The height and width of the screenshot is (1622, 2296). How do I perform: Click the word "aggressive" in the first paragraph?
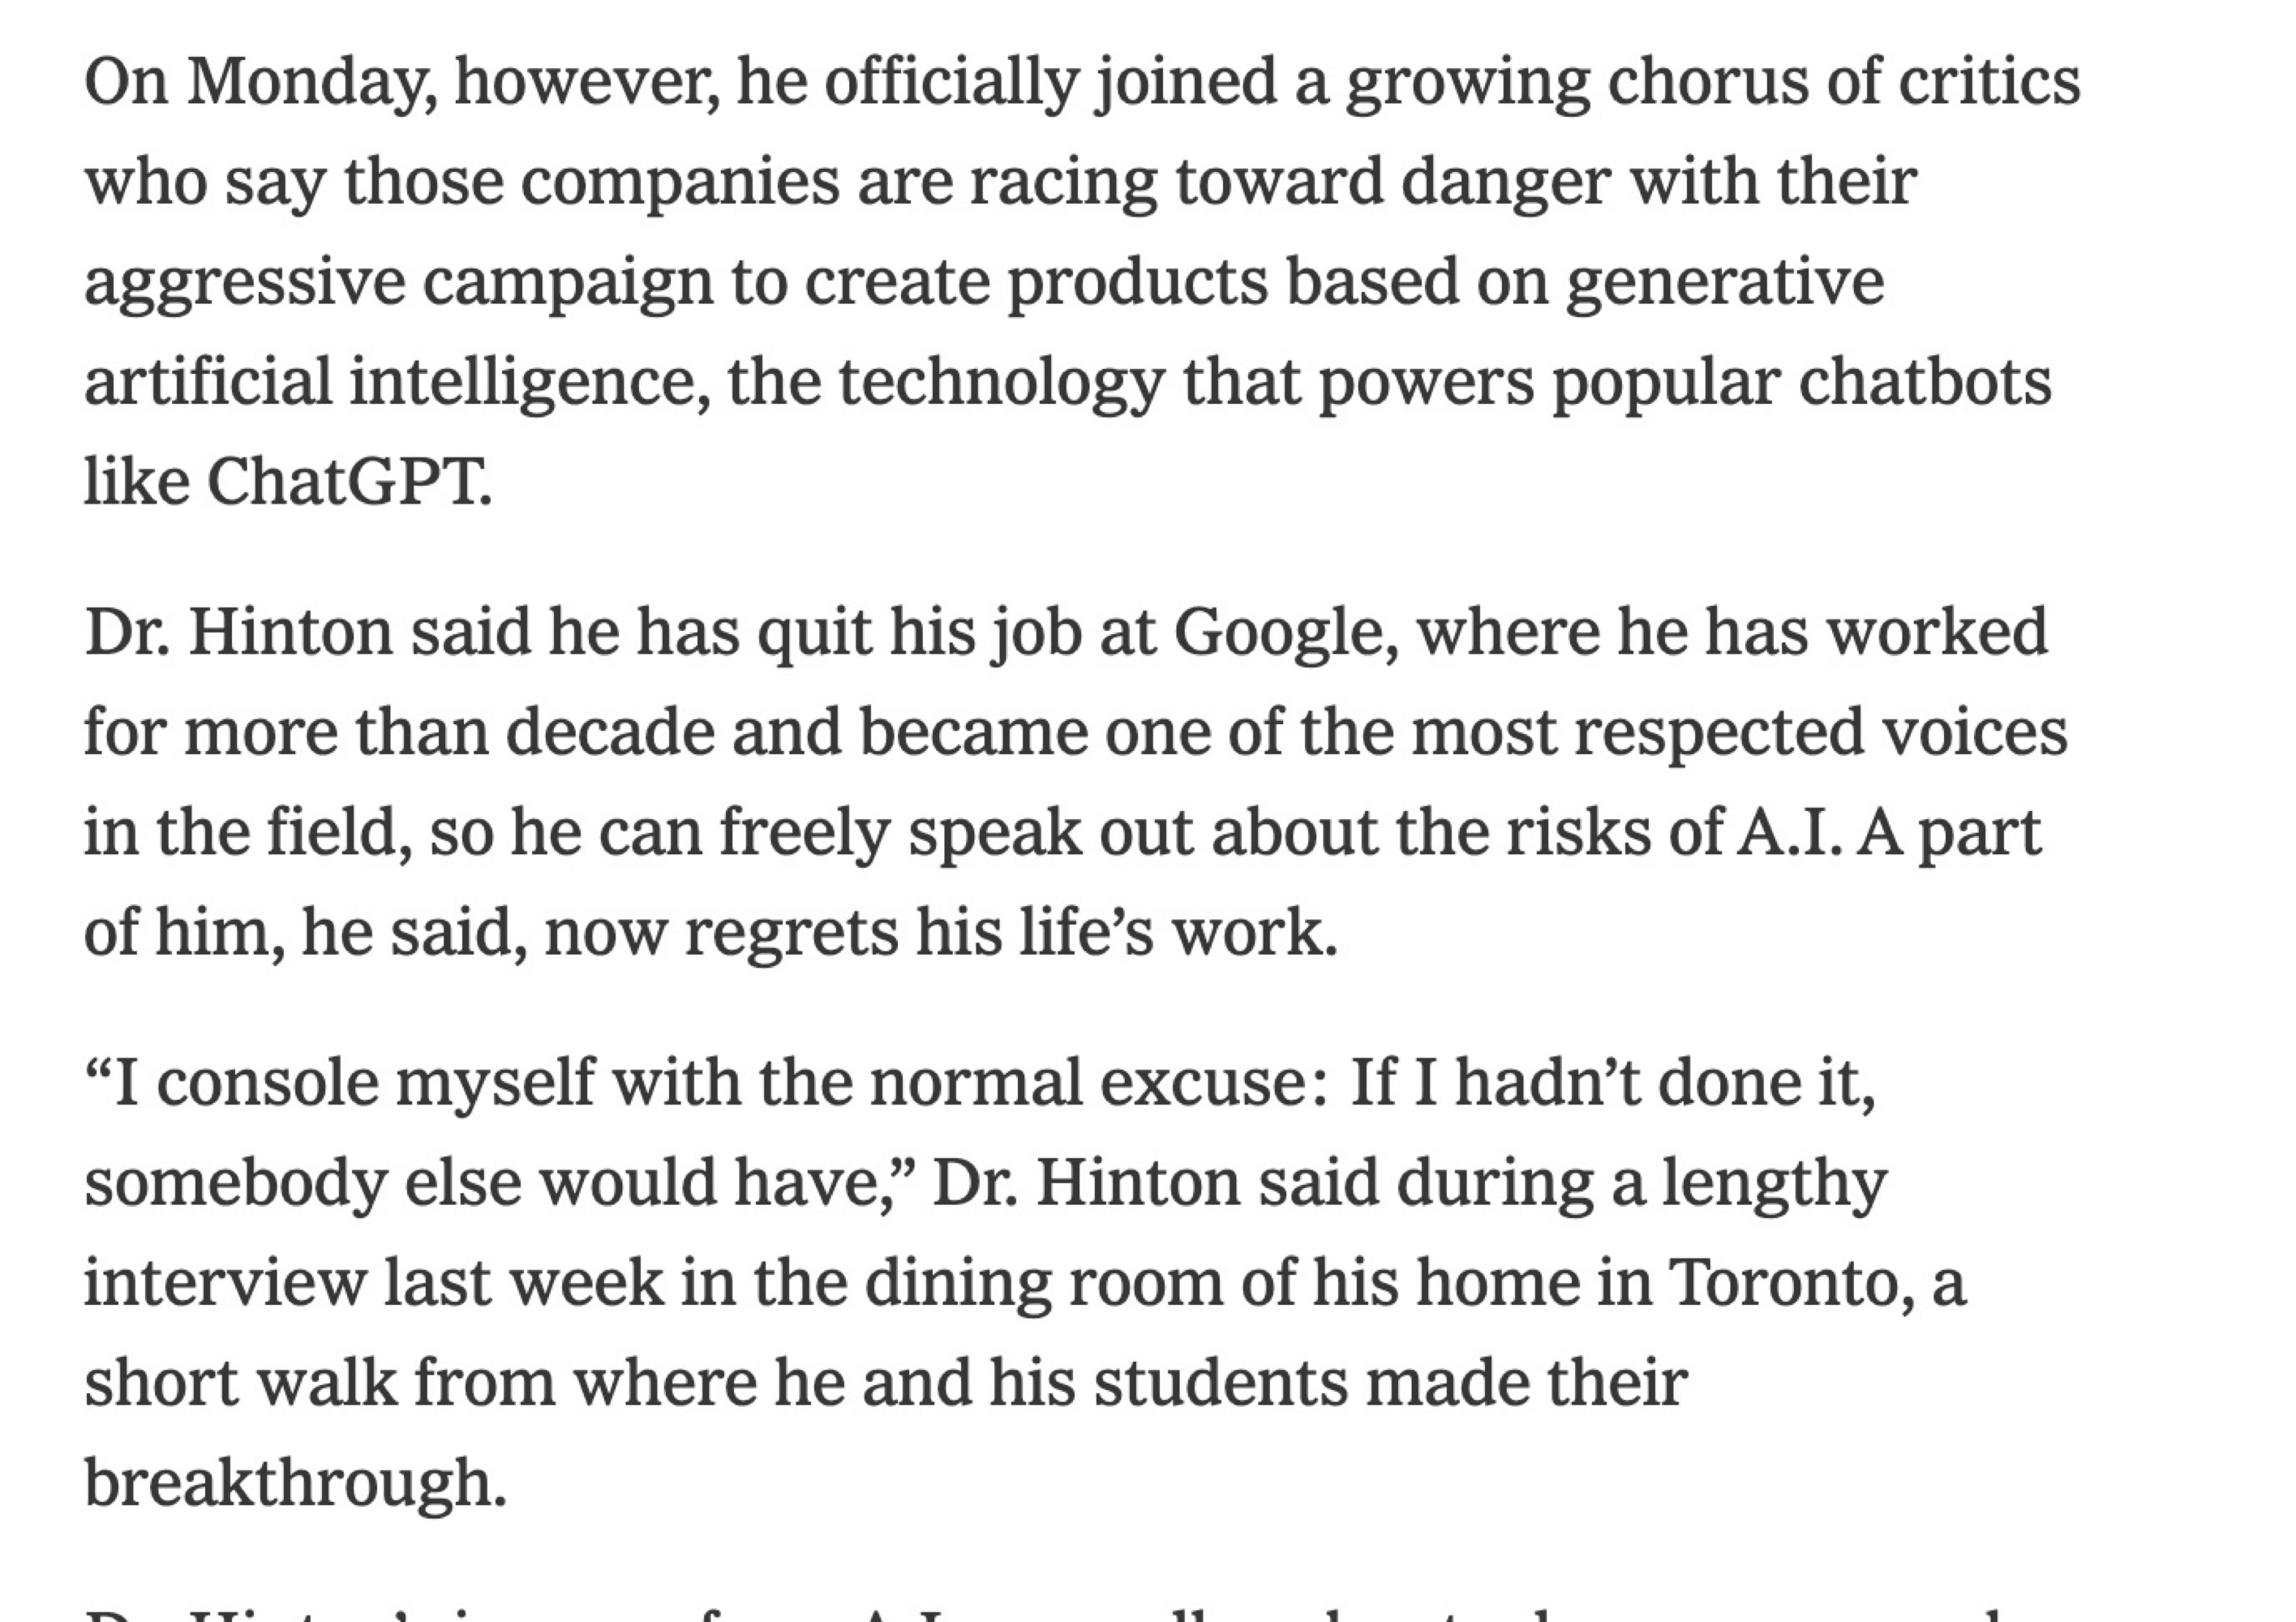pyautogui.click(x=245, y=282)
